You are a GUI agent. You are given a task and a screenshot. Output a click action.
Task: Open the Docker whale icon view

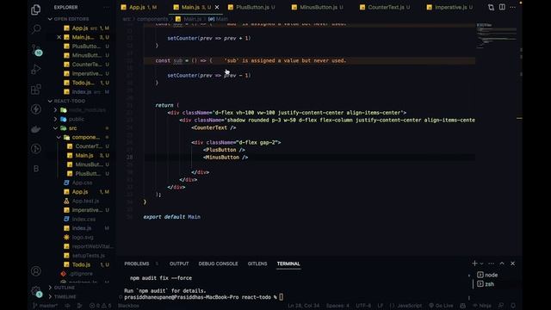pyautogui.click(x=36, y=129)
